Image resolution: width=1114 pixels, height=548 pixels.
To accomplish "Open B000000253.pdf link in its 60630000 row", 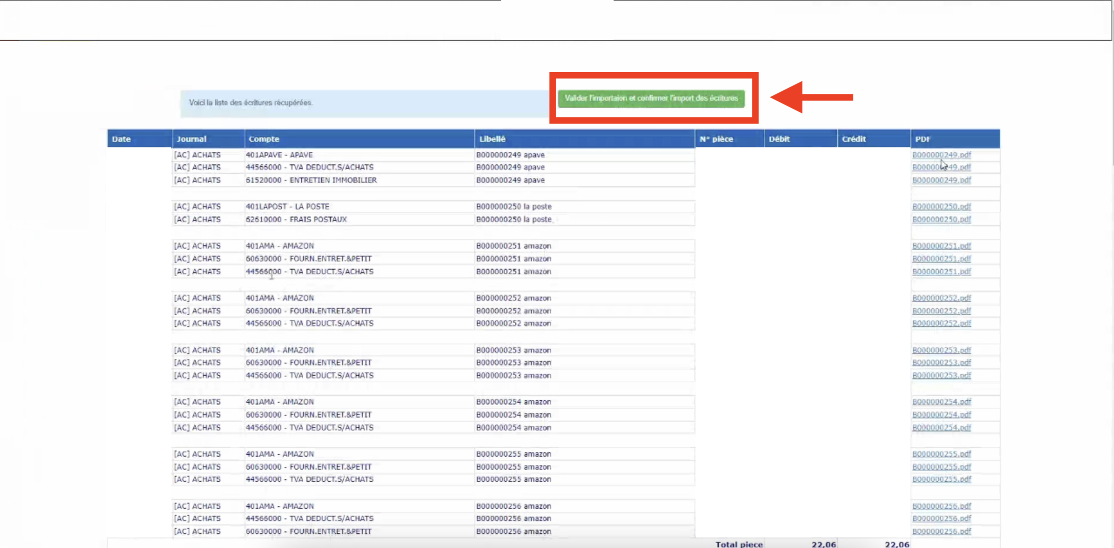I will 941,362.
